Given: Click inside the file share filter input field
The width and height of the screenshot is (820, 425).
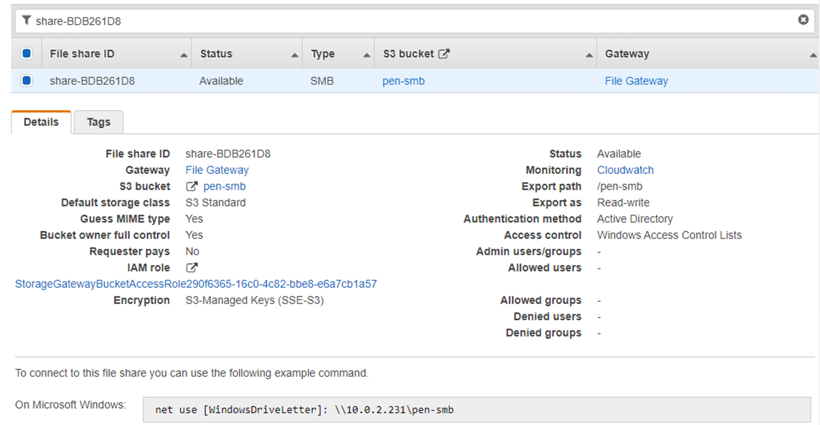Looking at the screenshot, I should pos(229,19).
